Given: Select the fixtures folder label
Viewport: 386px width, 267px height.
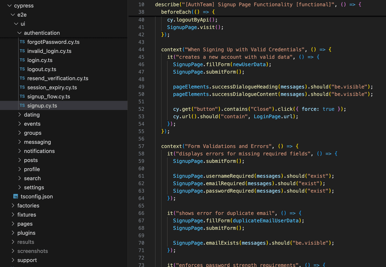Looking at the screenshot, I should click(x=26, y=215).
